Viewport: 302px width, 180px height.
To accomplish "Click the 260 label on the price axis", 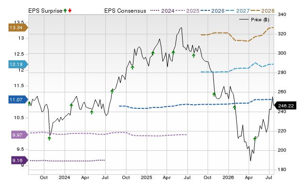I will tap(282, 92).
